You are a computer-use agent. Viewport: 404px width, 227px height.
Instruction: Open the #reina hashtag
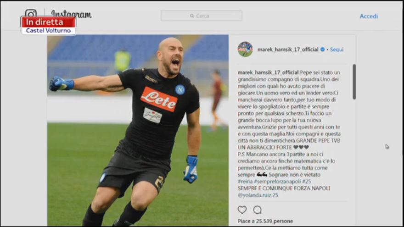click(245, 182)
